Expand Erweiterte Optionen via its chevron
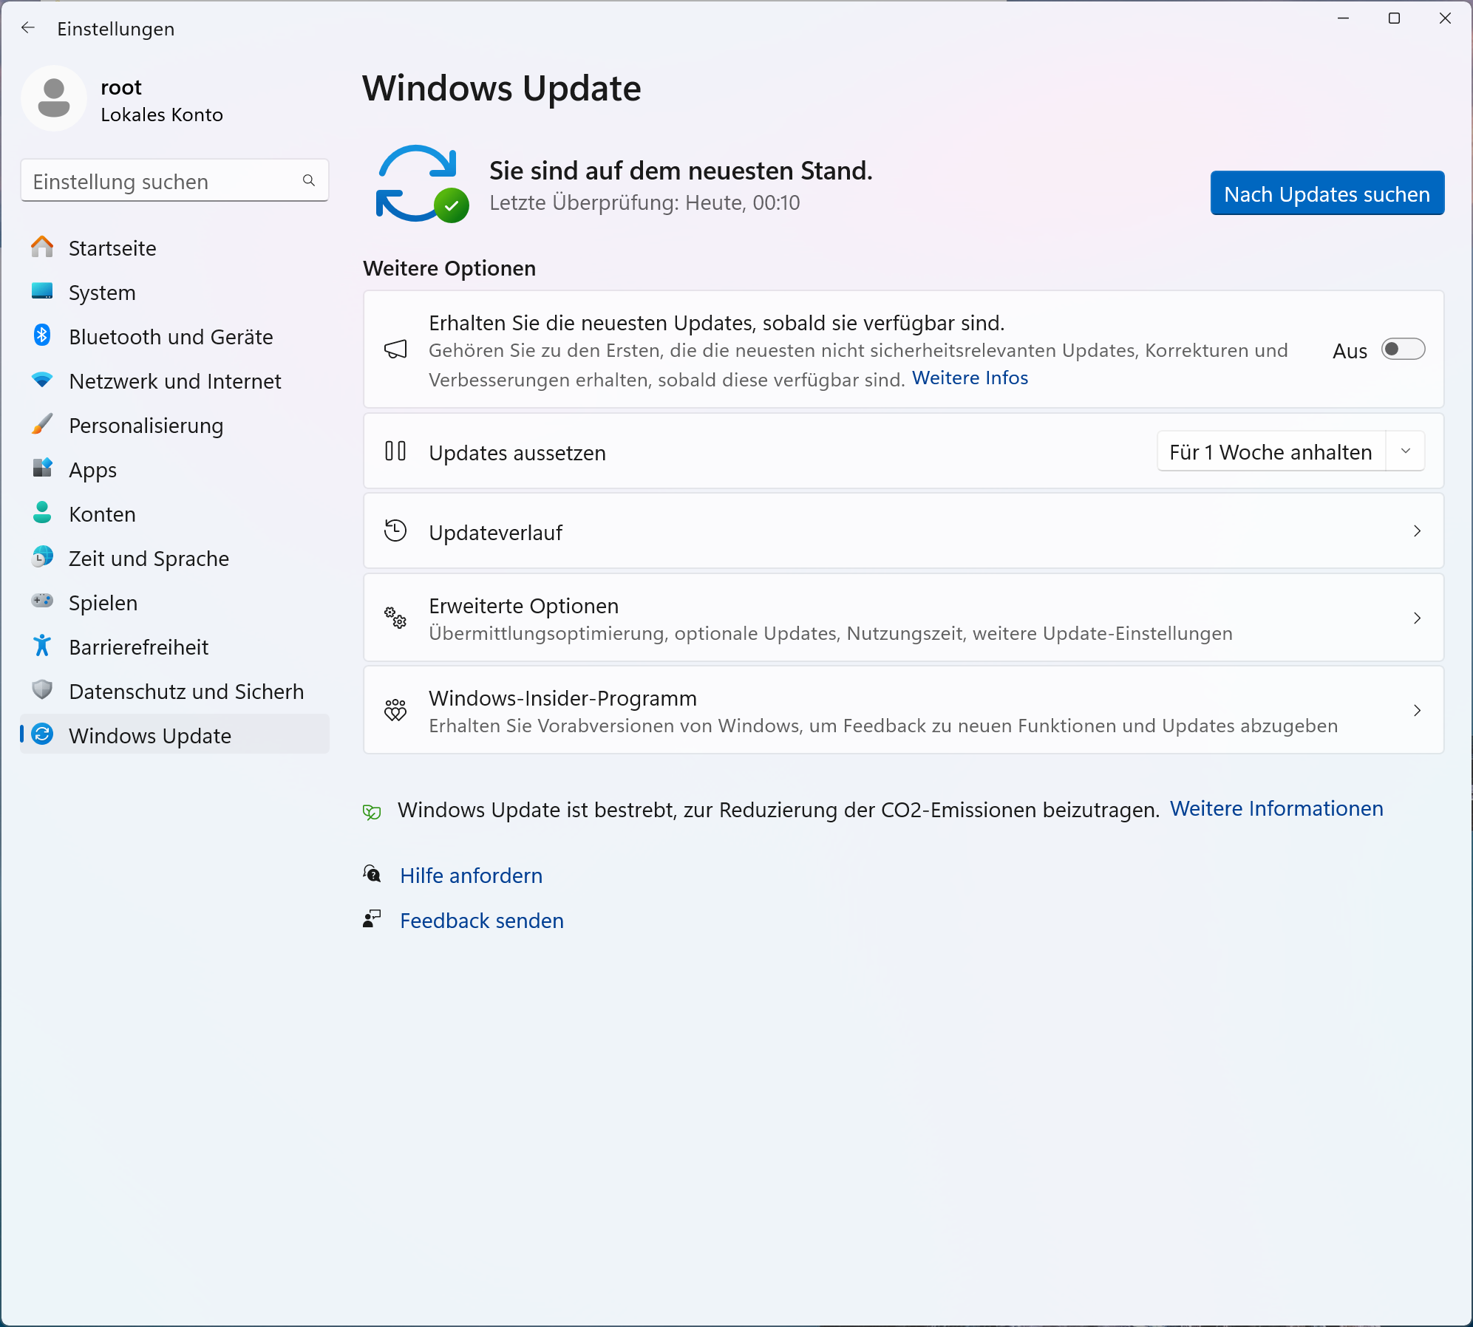Screen dimensions: 1473x1327 1417,618
